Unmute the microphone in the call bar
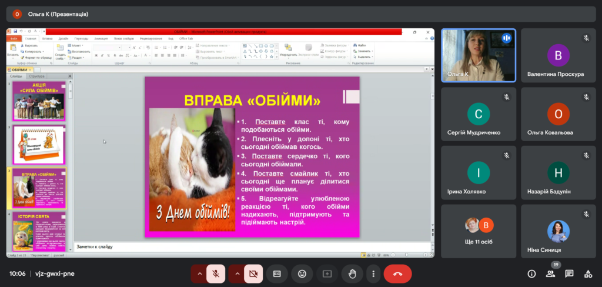The image size is (602, 287). pos(216,273)
